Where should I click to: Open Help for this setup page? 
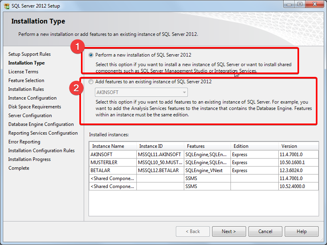[x=301, y=231]
